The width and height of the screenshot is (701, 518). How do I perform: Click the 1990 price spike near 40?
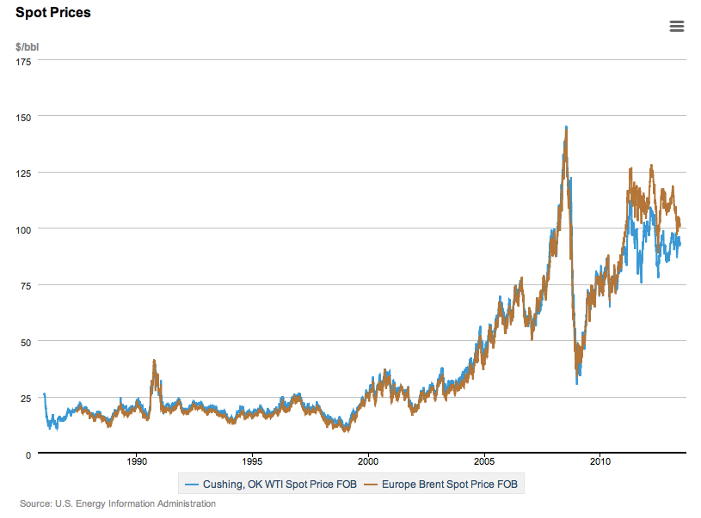coord(154,362)
